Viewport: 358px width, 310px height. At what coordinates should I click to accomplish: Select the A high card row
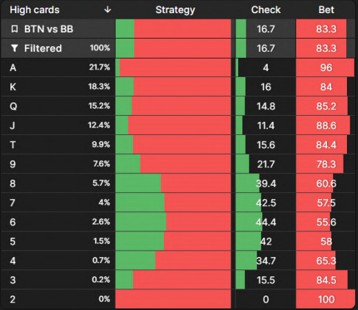point(178,68)
